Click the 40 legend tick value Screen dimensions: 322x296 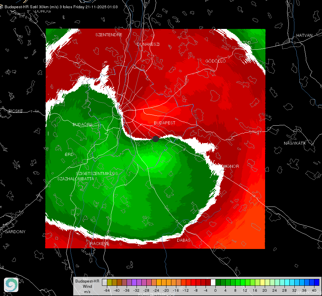[314, 290]
